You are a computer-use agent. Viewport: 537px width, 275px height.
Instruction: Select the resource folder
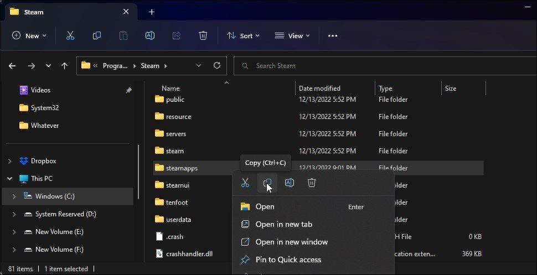click(178, 117)
